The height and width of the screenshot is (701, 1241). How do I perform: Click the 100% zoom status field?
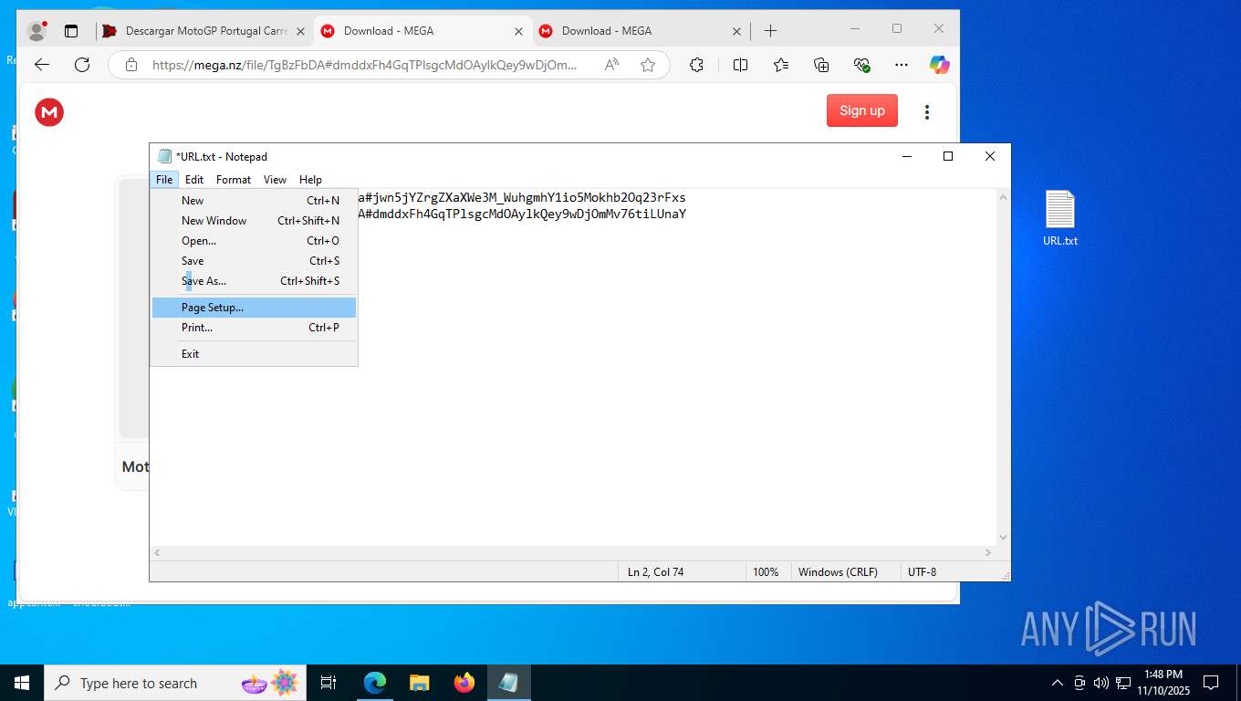coord(767,572)
